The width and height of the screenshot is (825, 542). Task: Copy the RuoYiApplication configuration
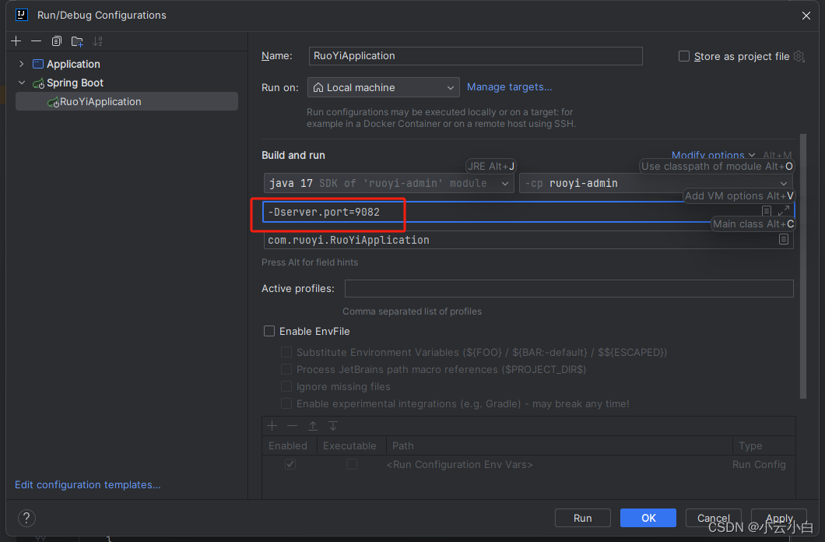pyautogui.click(x=55, y=40)
